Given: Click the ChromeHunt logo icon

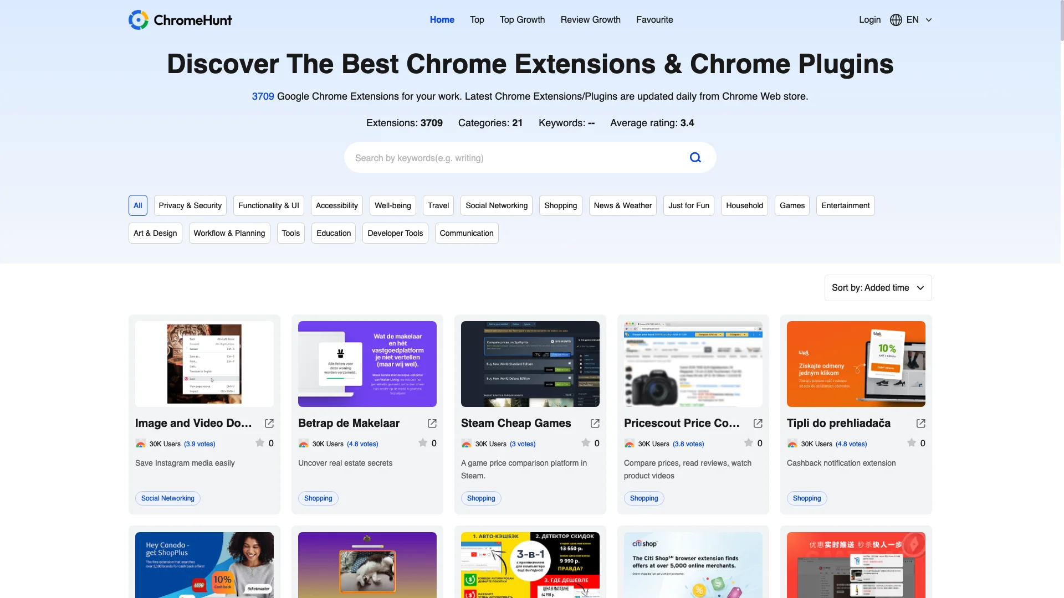Looking at the screenshot, I should click(x=139, y=20).
